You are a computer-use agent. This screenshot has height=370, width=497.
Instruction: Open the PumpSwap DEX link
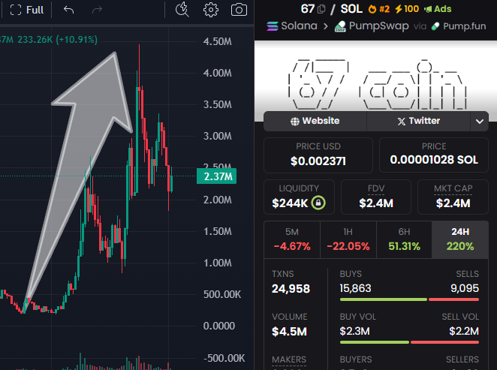[372, 26]
